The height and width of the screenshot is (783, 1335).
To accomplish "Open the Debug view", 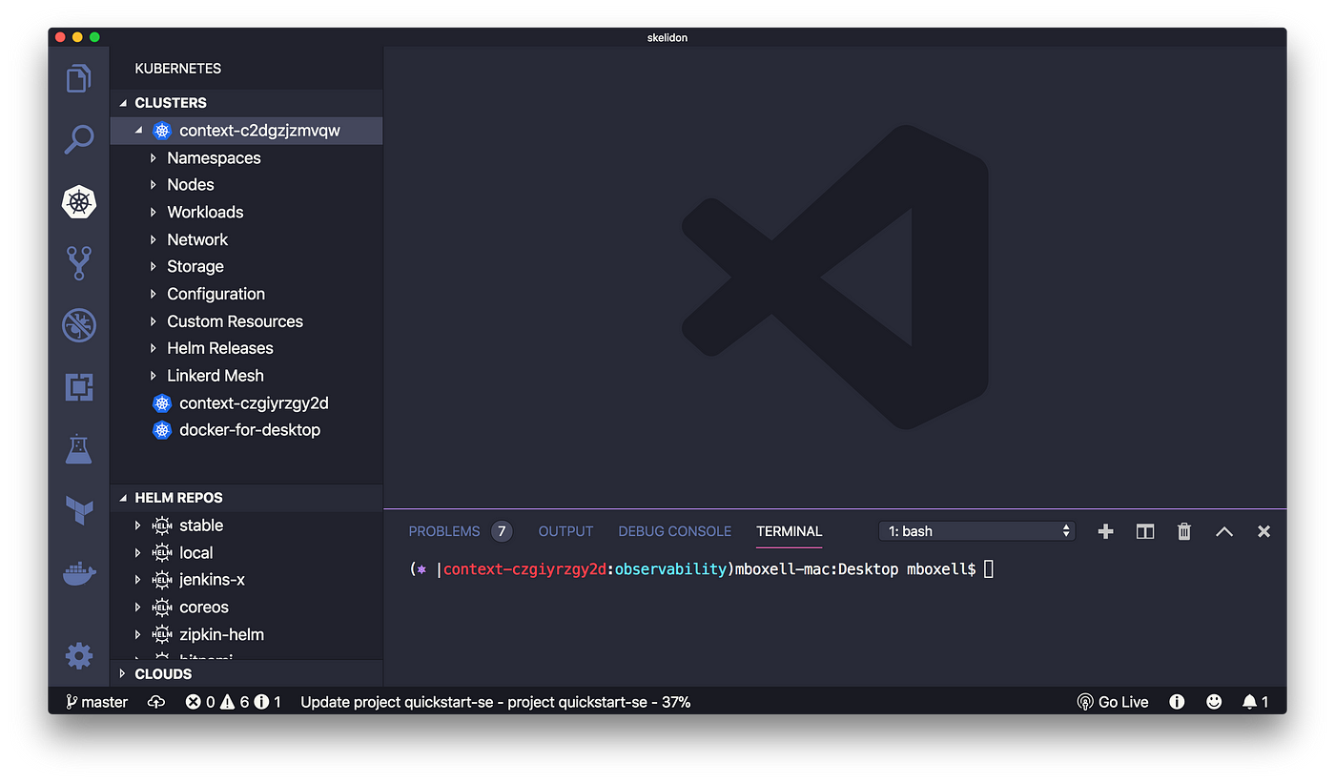I will (79, 325).
